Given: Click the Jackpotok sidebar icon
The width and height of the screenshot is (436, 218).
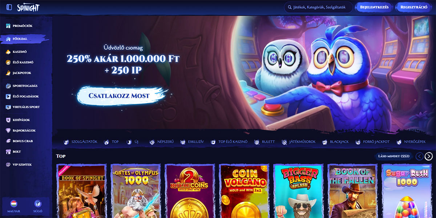Looking at the screenshot, I should click(x=8, y=73).
